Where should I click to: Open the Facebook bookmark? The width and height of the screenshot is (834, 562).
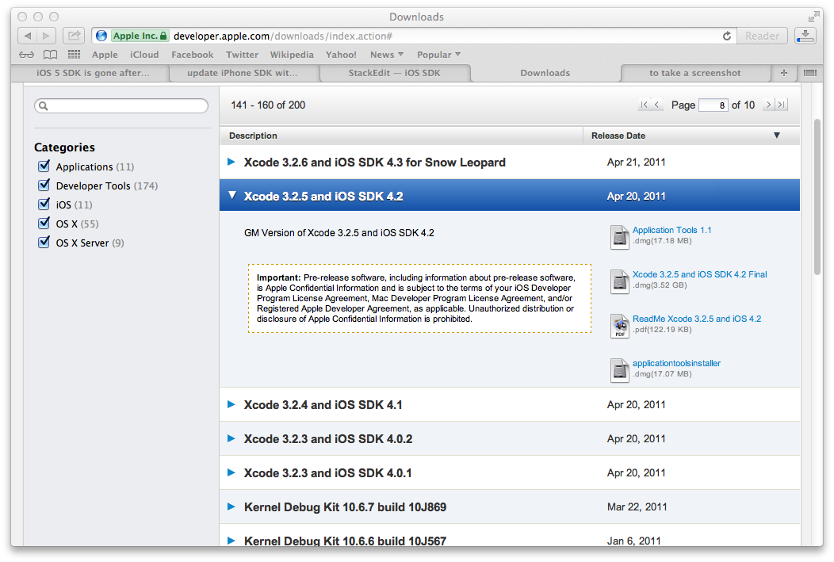pyautogui.click(x=192, y=54)
